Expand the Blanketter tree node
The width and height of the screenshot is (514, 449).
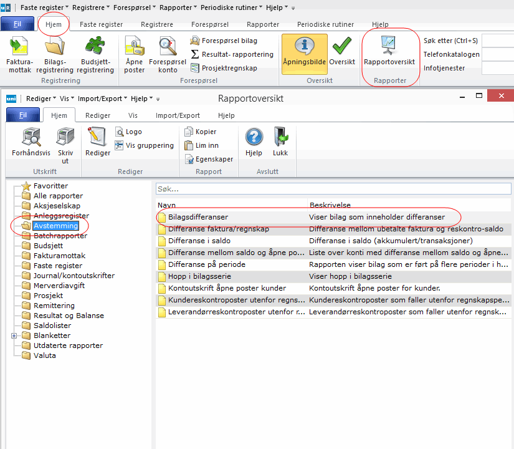point(14,336)
